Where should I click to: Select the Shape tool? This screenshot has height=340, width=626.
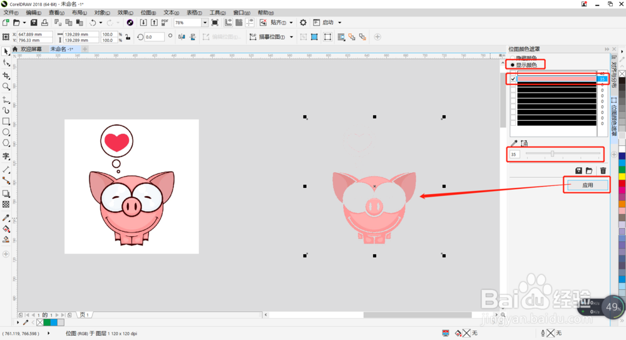[6, 63]
